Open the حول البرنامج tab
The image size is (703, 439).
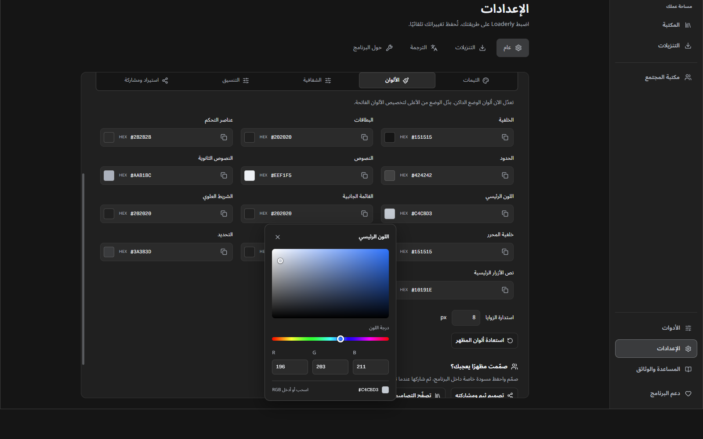[373, 48]
